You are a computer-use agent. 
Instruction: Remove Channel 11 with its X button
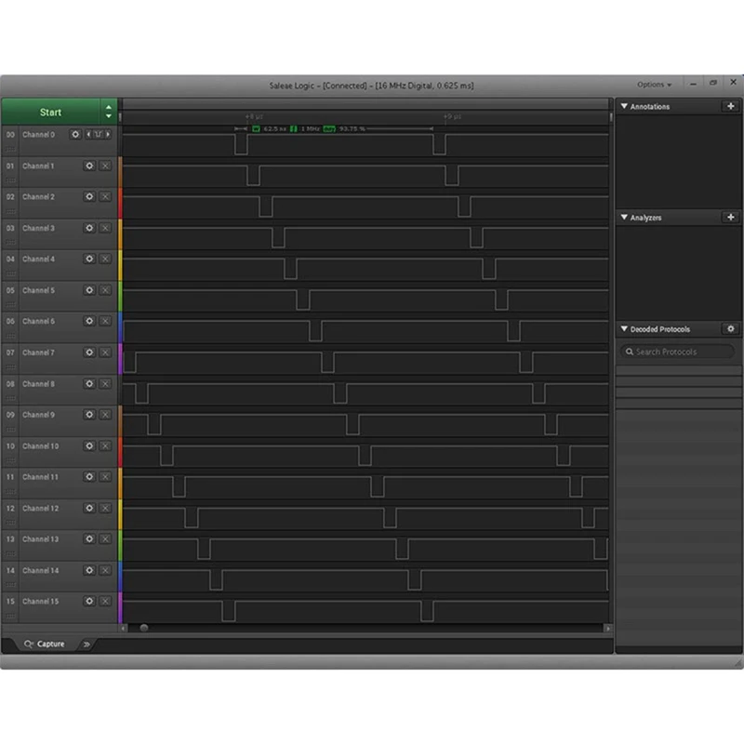(x=105, y=477)
